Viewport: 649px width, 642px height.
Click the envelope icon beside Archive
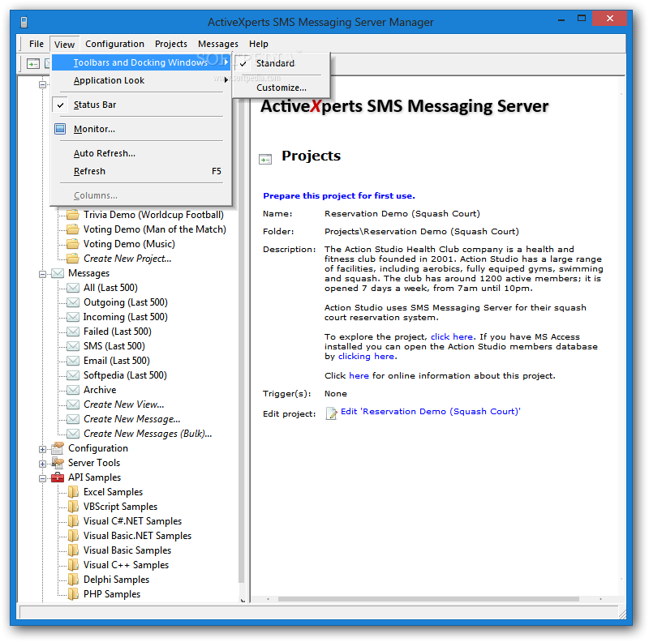click(x=73, y=390)
